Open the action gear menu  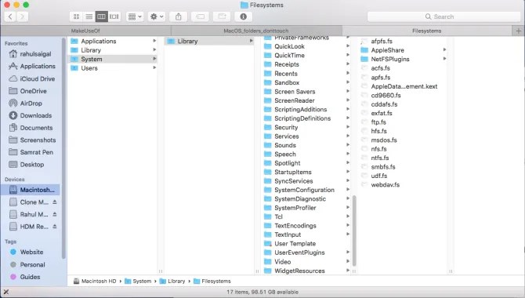(157, 16)
